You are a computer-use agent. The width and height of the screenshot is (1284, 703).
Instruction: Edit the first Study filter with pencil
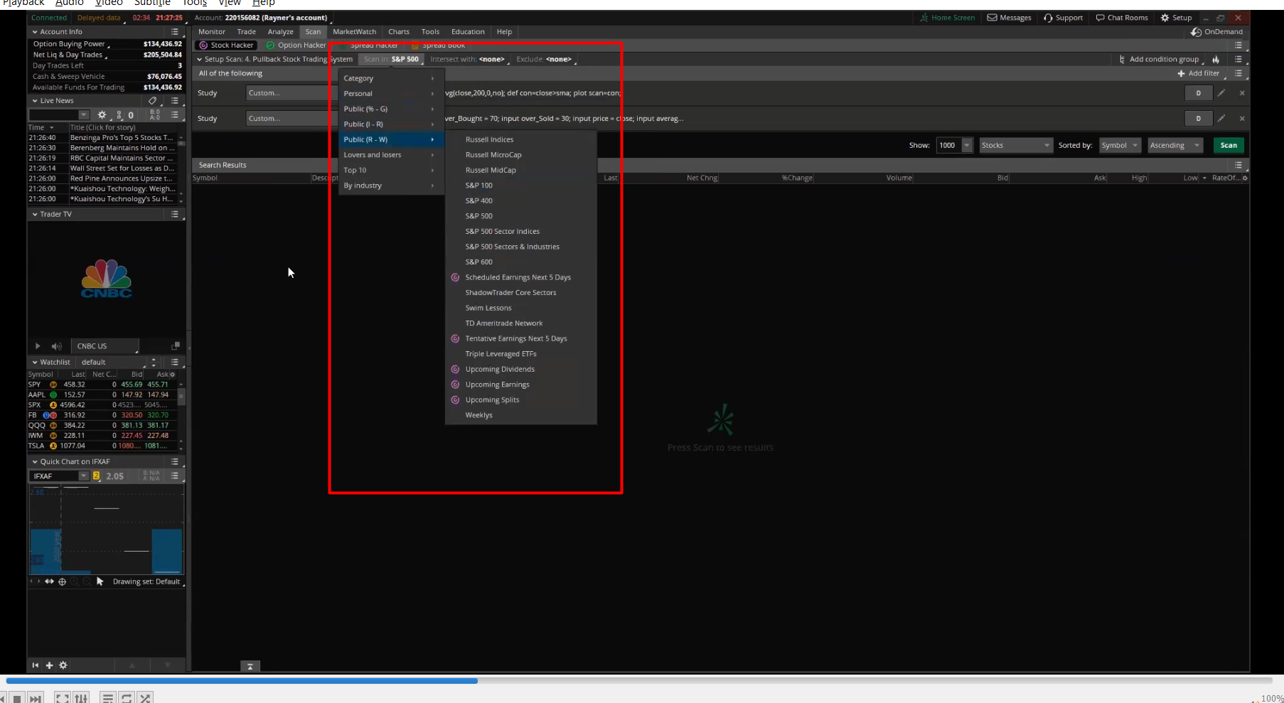click(1221, 93)
